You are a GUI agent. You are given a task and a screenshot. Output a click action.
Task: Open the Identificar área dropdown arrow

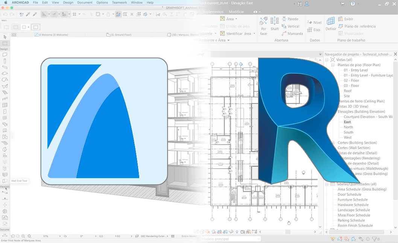(x=254, y=34)
